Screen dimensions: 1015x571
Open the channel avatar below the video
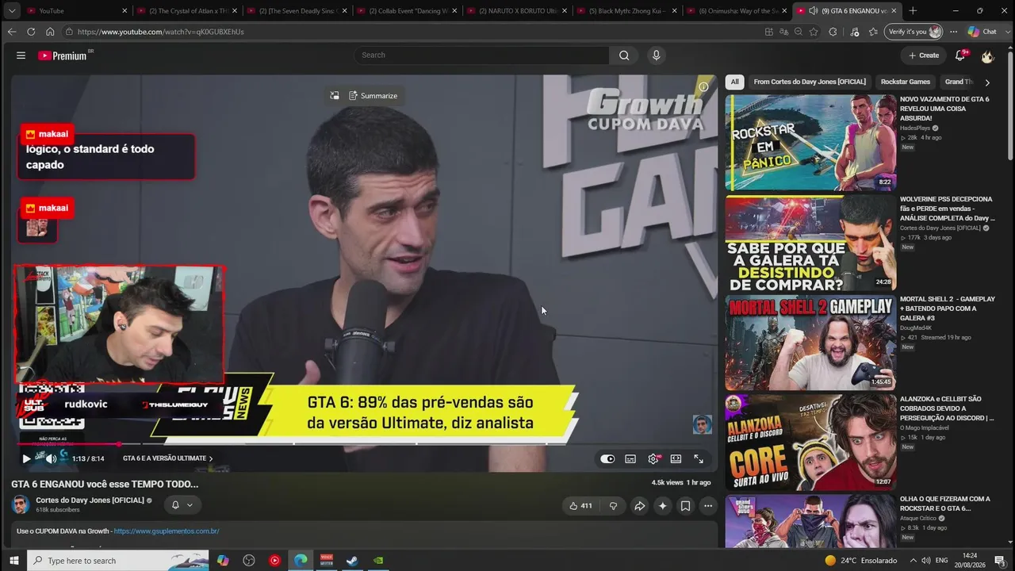[x=21, y=504]
